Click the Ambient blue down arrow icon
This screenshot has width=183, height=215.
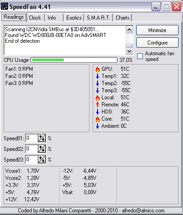98,126
